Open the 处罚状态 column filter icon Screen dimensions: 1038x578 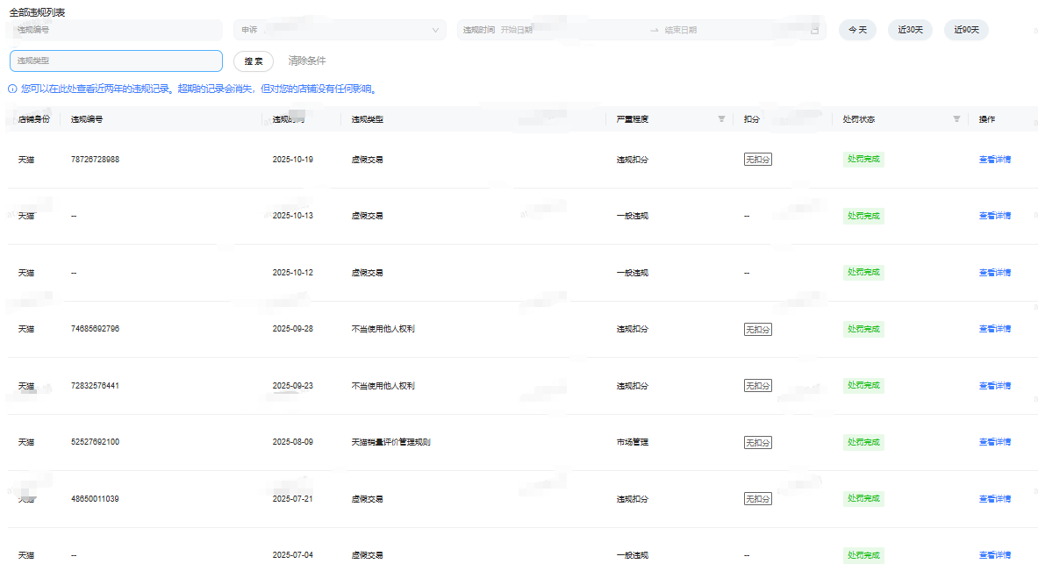[956, 119]
